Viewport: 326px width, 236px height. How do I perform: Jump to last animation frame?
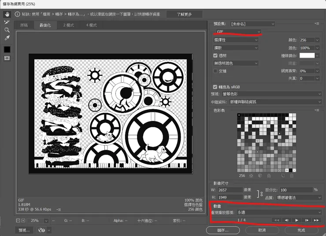(x=316, y=220)
